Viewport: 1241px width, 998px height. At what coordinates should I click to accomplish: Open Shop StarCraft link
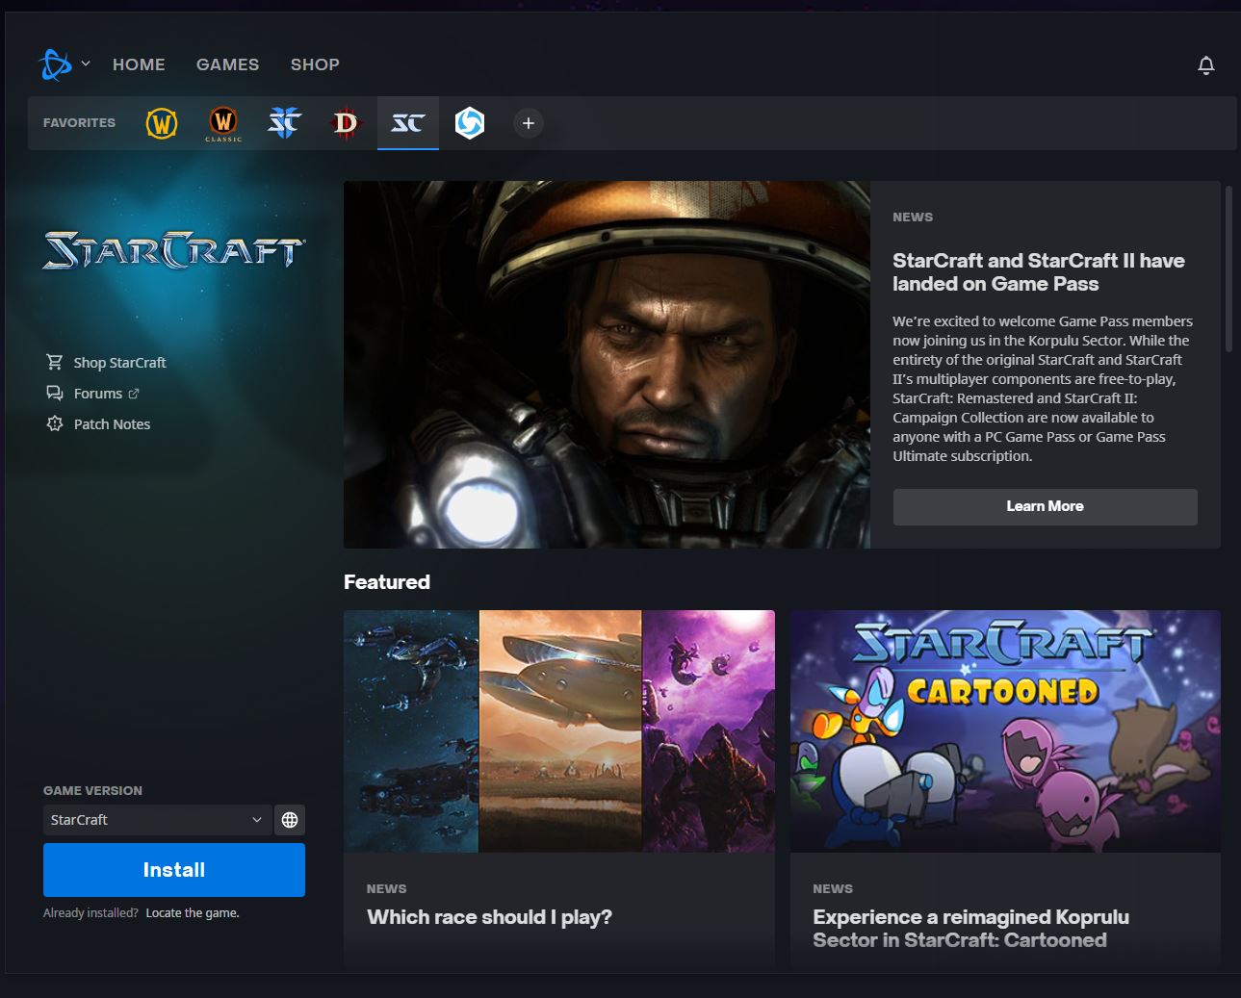pos(119,363)
